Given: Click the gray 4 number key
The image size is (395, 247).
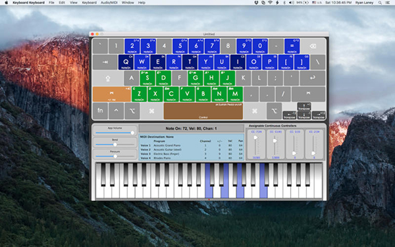Looking at the screenshot, I should click(164, 46).
